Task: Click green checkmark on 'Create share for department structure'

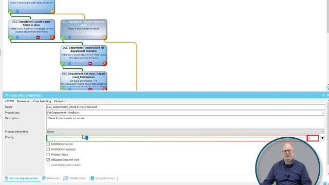Action: [x=63, y=63]
